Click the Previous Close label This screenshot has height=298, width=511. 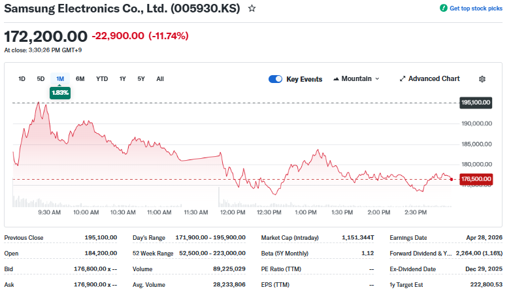pyautogui.click(x=24, y=238)
